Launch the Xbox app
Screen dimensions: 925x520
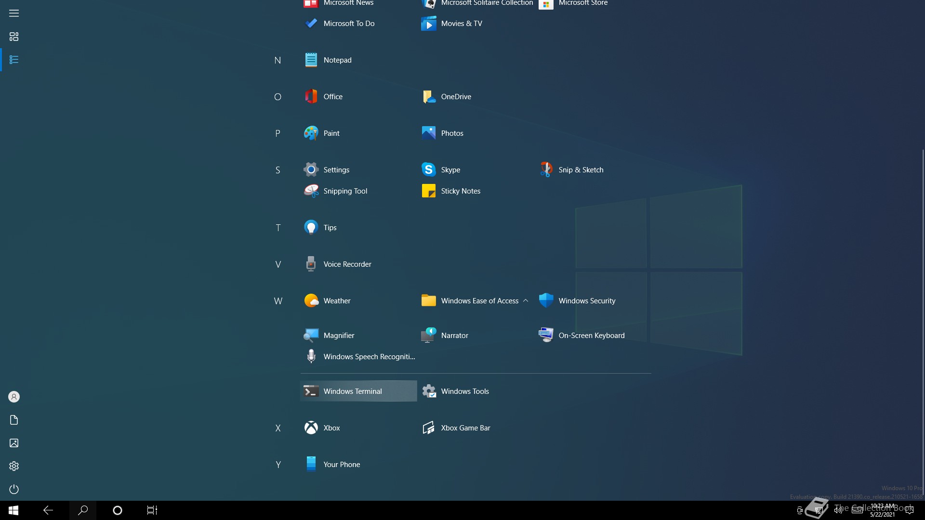click(x=358, y=428)
